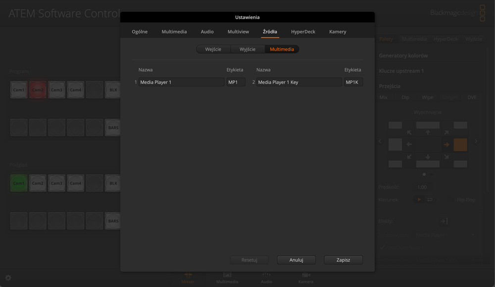
Task: Select the orange right-arrow push direction
Action: tap(446, 144)
